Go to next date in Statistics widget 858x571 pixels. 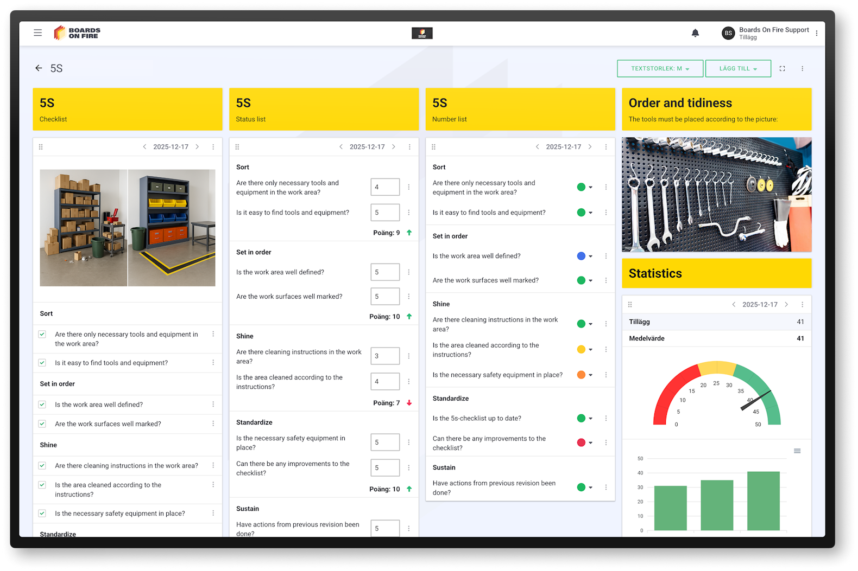point(786,305)
